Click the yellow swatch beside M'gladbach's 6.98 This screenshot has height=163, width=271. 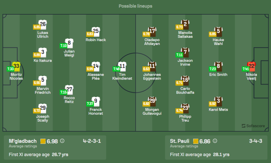tap(43, 141)
